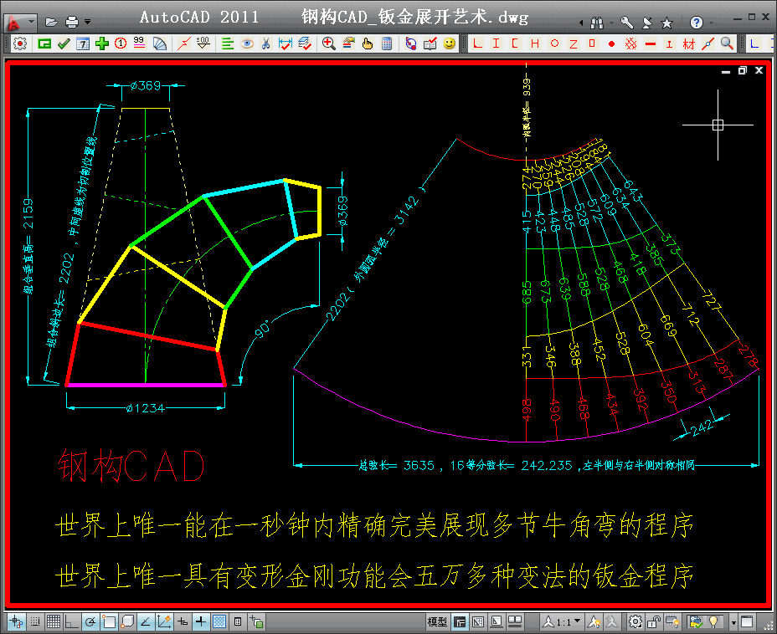Expand the status bar tray dropdown arrow

pos(733,621)
